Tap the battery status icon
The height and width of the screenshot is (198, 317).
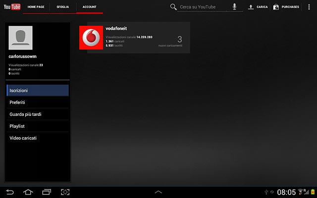point(313,192)
